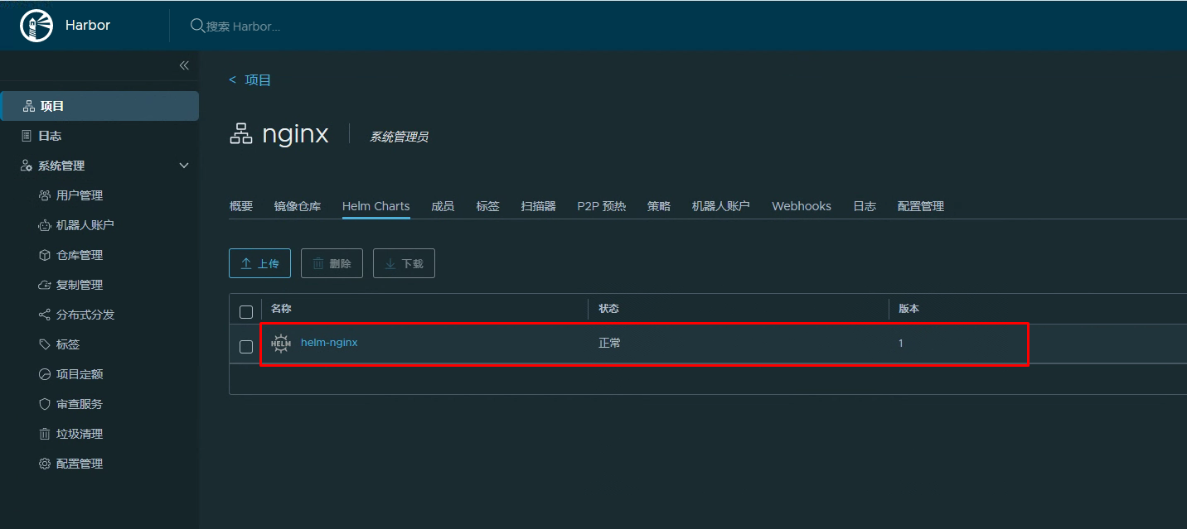Viewport: 1187px width, 529px height.
Task: Click the 删除 delete button
Action: click(332, 263)
